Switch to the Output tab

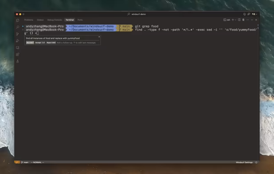[40, 20]
